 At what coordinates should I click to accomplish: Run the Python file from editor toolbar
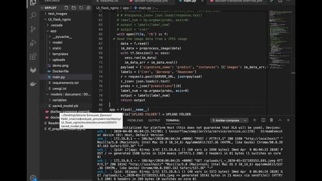(272, 1)
